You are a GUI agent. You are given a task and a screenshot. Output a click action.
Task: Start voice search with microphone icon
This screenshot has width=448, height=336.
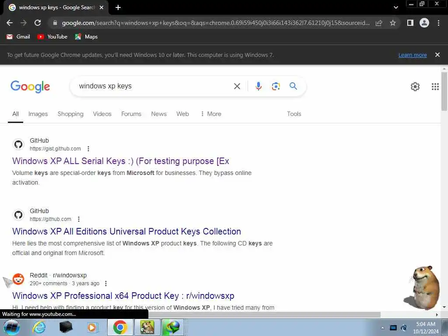pyautogui.click(x=258, y=86)
